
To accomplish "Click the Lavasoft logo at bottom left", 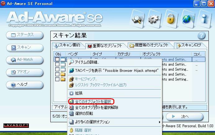I will point(16,125).
